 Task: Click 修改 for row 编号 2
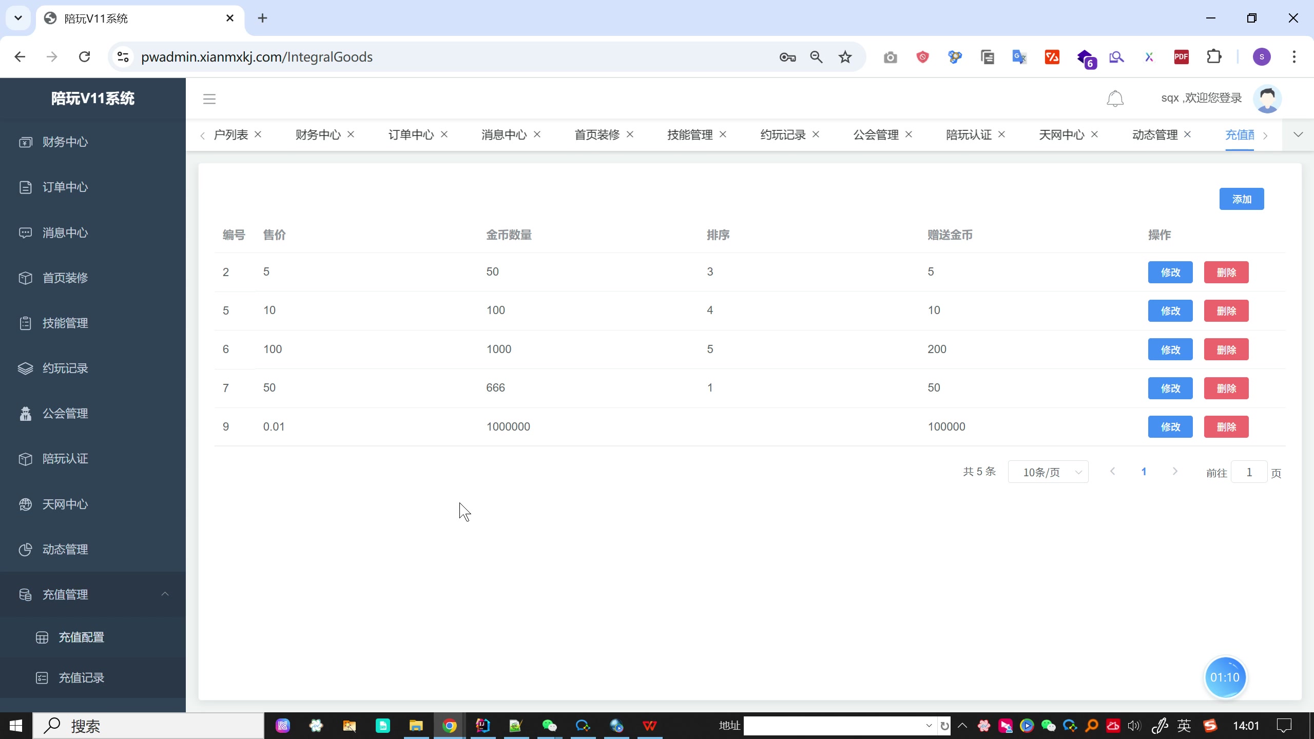click(1170, 272)
